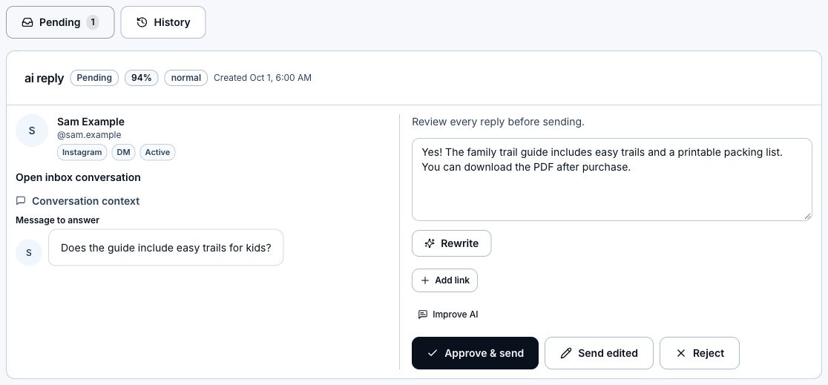Click the inbox icon on Pending tab
Image resolution: width=828 pixels, height=385 pixels.
pos(27,22)
